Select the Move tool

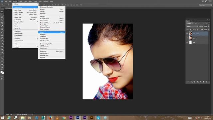pyautogui.click(x=2, y=11)
